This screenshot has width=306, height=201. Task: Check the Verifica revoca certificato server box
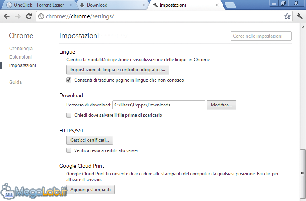coord(69,150)
